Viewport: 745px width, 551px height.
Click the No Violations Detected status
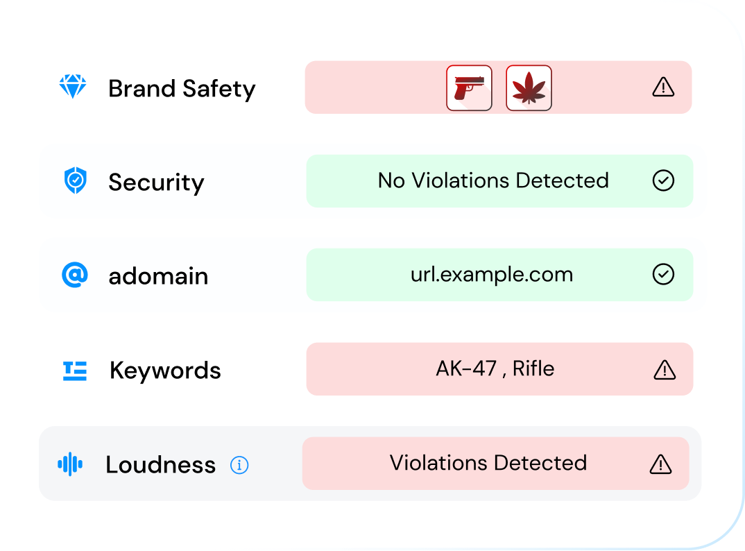(x=493, y=180)
